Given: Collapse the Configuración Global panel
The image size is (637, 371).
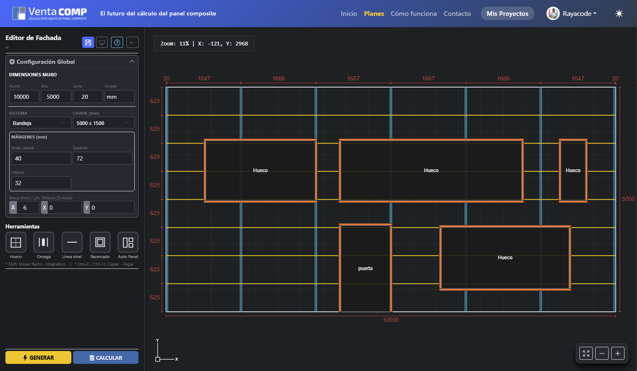Looking at the screenshot, I should point(132,62).
